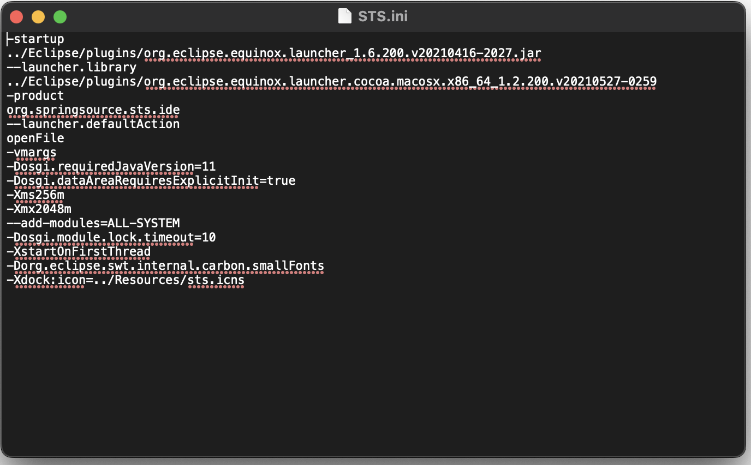The width and height of the screenshot is (751, 465).
Task: Click the "-Xdock:icon=../Resources/sts.icns" line
Action: pos(126,280)
